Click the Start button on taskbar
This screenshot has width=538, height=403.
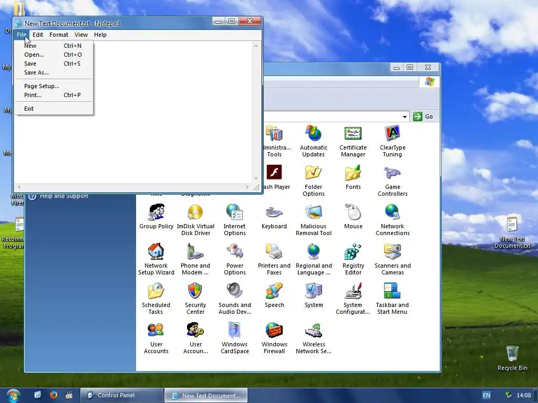pyautogui.click(x=13, y=396)
